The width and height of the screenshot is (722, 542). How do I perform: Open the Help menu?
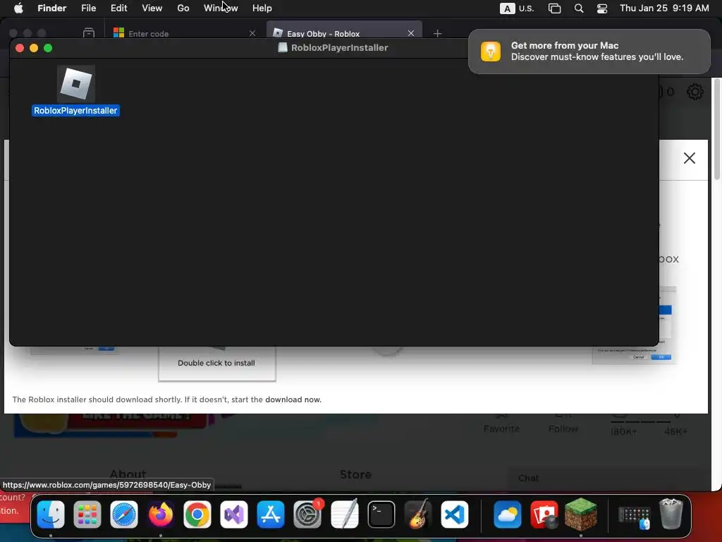pos(262,8)
